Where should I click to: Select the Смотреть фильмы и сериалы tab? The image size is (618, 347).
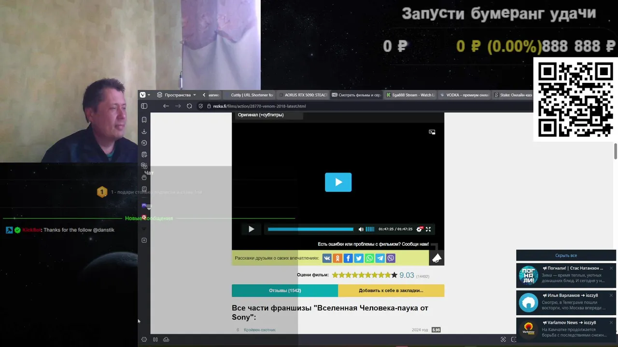[x=356, y=95]
